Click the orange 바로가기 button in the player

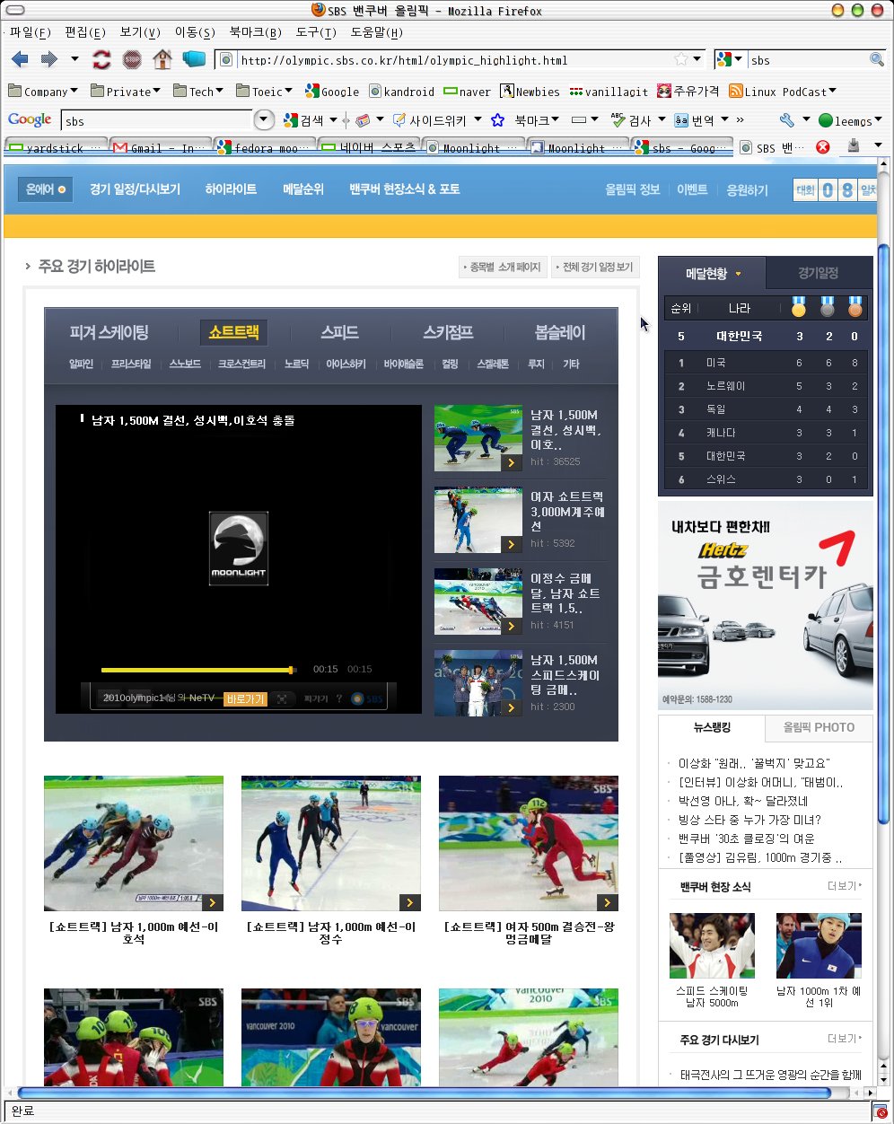pos(246,698)
